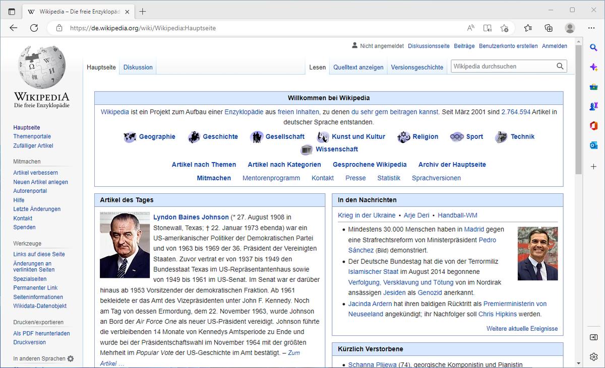Click Krieg in der Ukraine link
The height and width of the screenshot is (368, 605).
click(367, 215)
